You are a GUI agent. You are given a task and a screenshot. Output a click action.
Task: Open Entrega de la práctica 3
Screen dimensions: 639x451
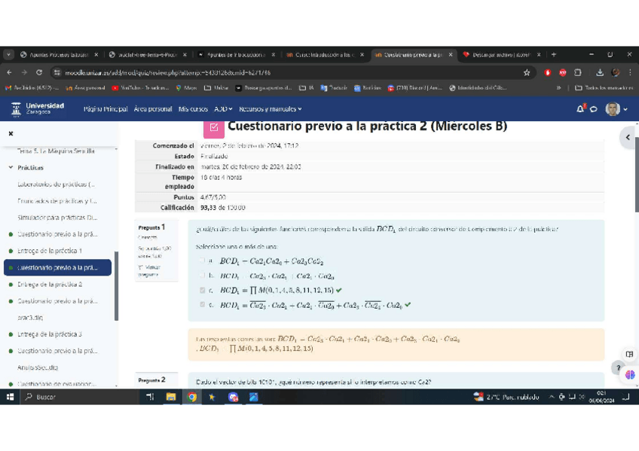click(50, 334)
